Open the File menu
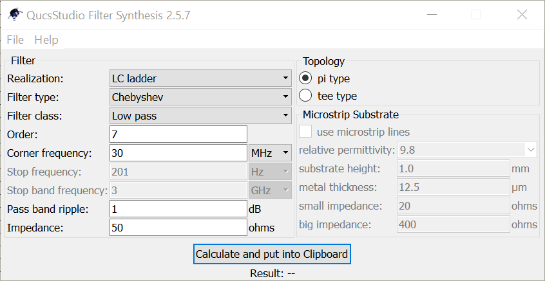Screen dimensions: 545x281 pyautogui.click(x=15, y=40)
